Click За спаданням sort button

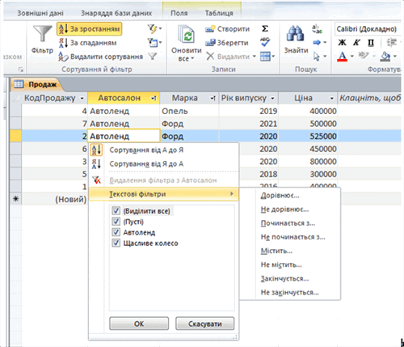pyautogui.click(x=88, y=43)
